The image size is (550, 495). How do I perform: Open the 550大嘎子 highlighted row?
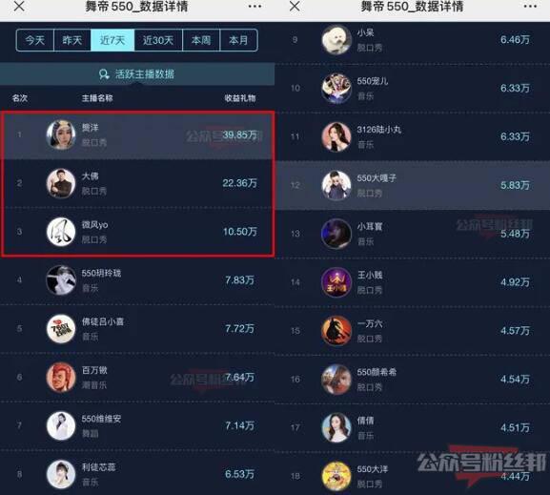[x=413, y=185]
